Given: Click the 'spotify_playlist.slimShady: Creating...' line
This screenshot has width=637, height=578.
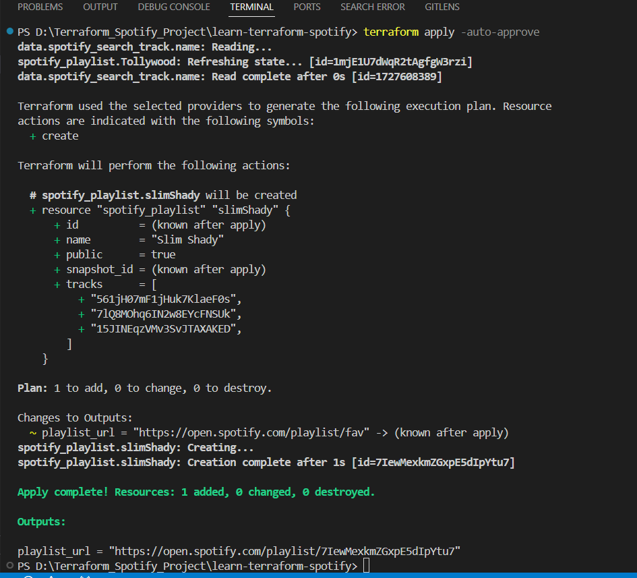Looking at the screenshot, I should [135, 448].
